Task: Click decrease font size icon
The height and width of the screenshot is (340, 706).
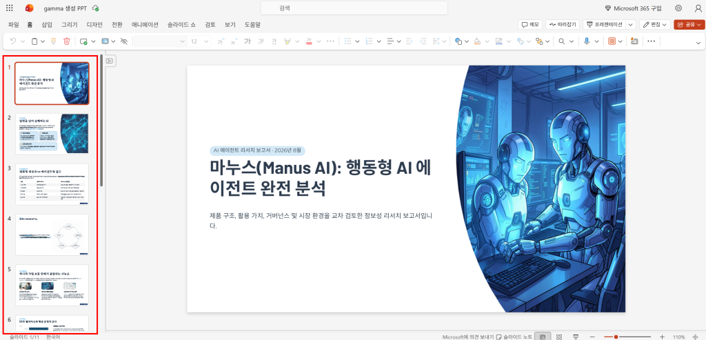Action: click(x=234, y=41)
